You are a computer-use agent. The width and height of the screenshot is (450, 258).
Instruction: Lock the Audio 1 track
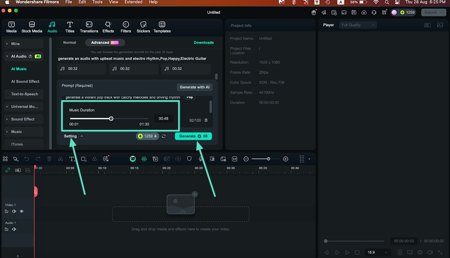(7, 229)
